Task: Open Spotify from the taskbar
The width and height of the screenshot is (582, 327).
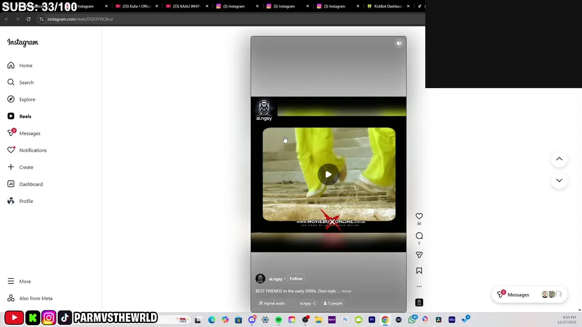Action: pyautogui.click(x=279, y=320)
